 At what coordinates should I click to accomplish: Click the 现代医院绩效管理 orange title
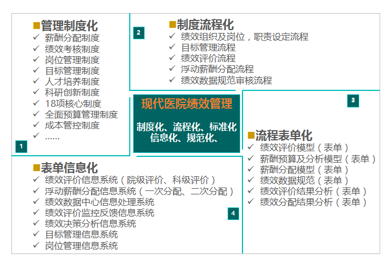tap(187, 103)
